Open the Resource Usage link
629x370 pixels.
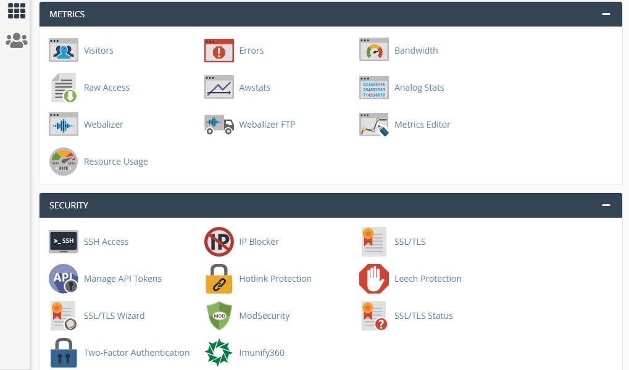(115, 162)
